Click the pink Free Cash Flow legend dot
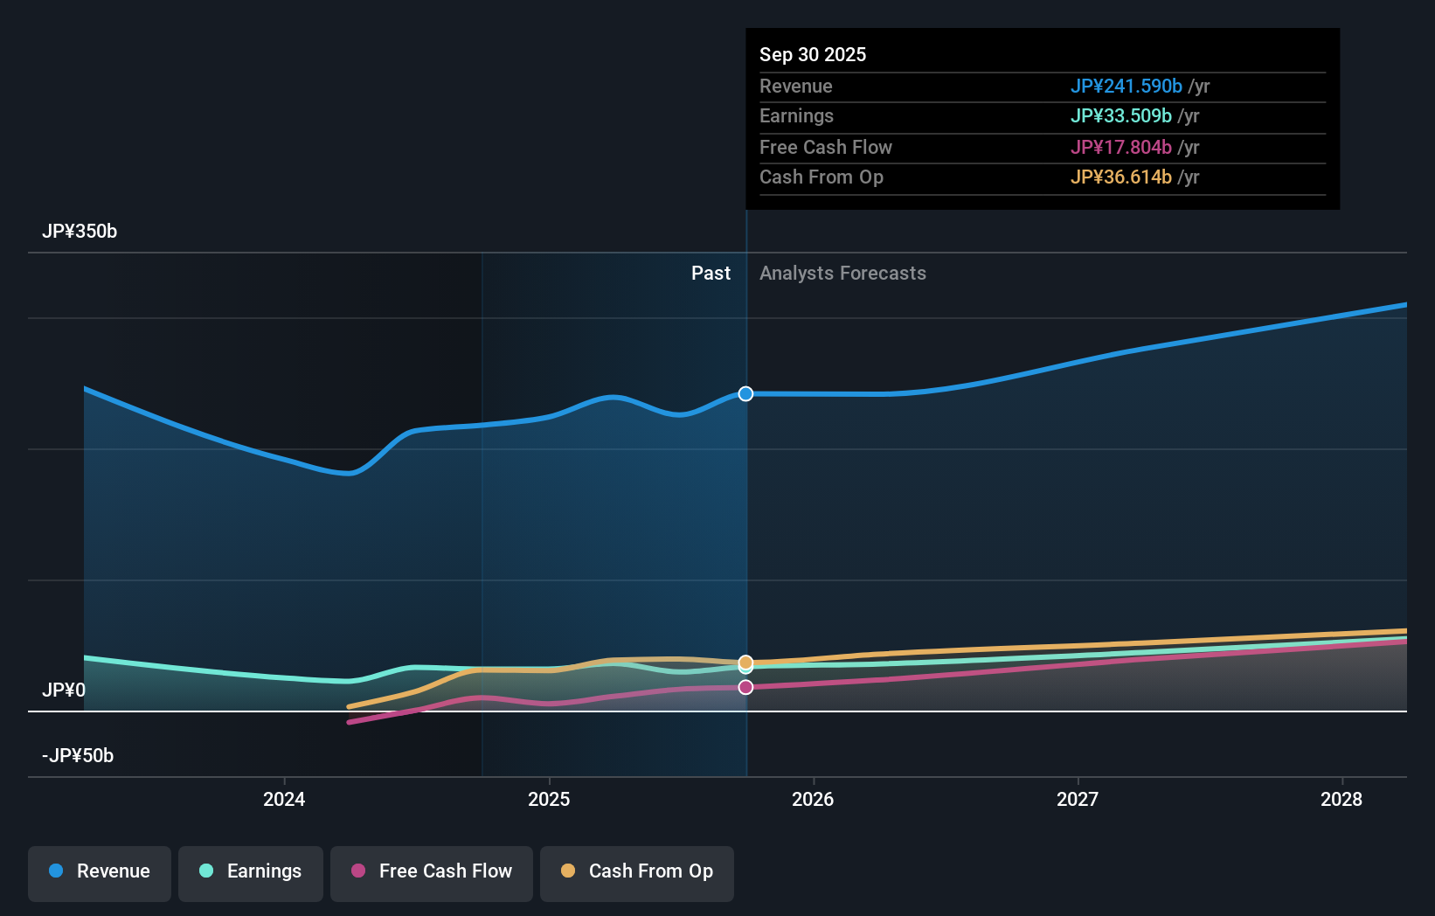Image resolution: width=1435 pixels, height=916 pixels. (x=358, y=871)
